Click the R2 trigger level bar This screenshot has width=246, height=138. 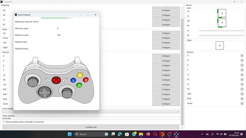pyautogui.click(x=221, y=35)
